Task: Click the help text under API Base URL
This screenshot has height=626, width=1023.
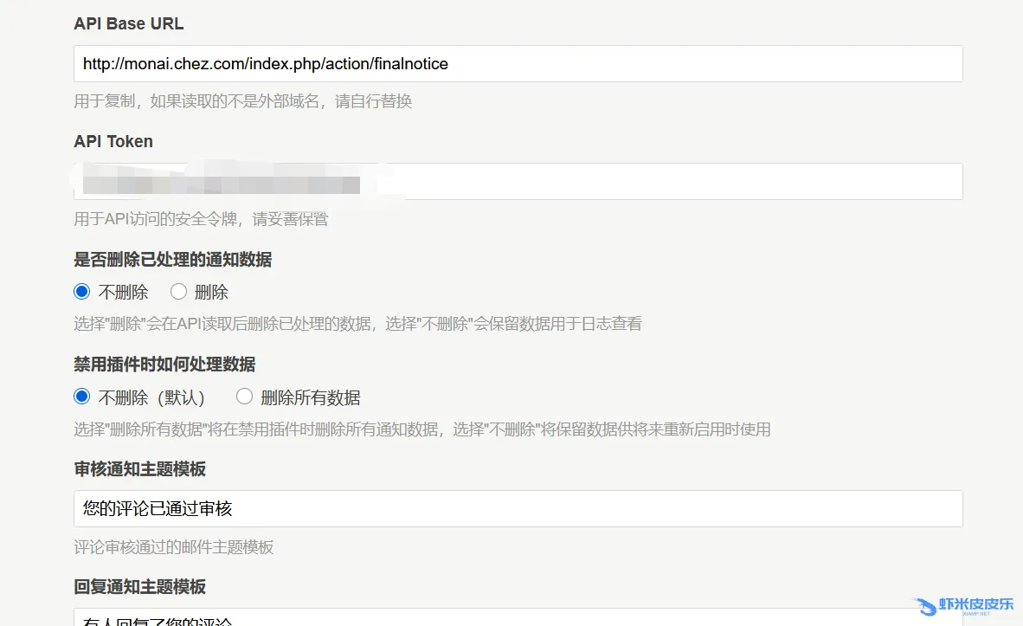Action: click(x=242, y=101)
